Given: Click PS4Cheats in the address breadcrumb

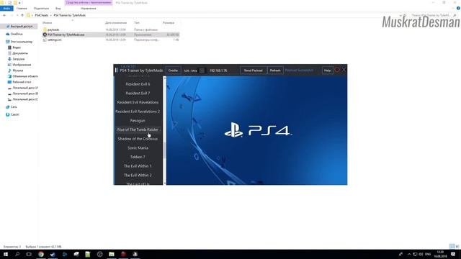Looking at the screenshot, I should (x=42, y=15).
